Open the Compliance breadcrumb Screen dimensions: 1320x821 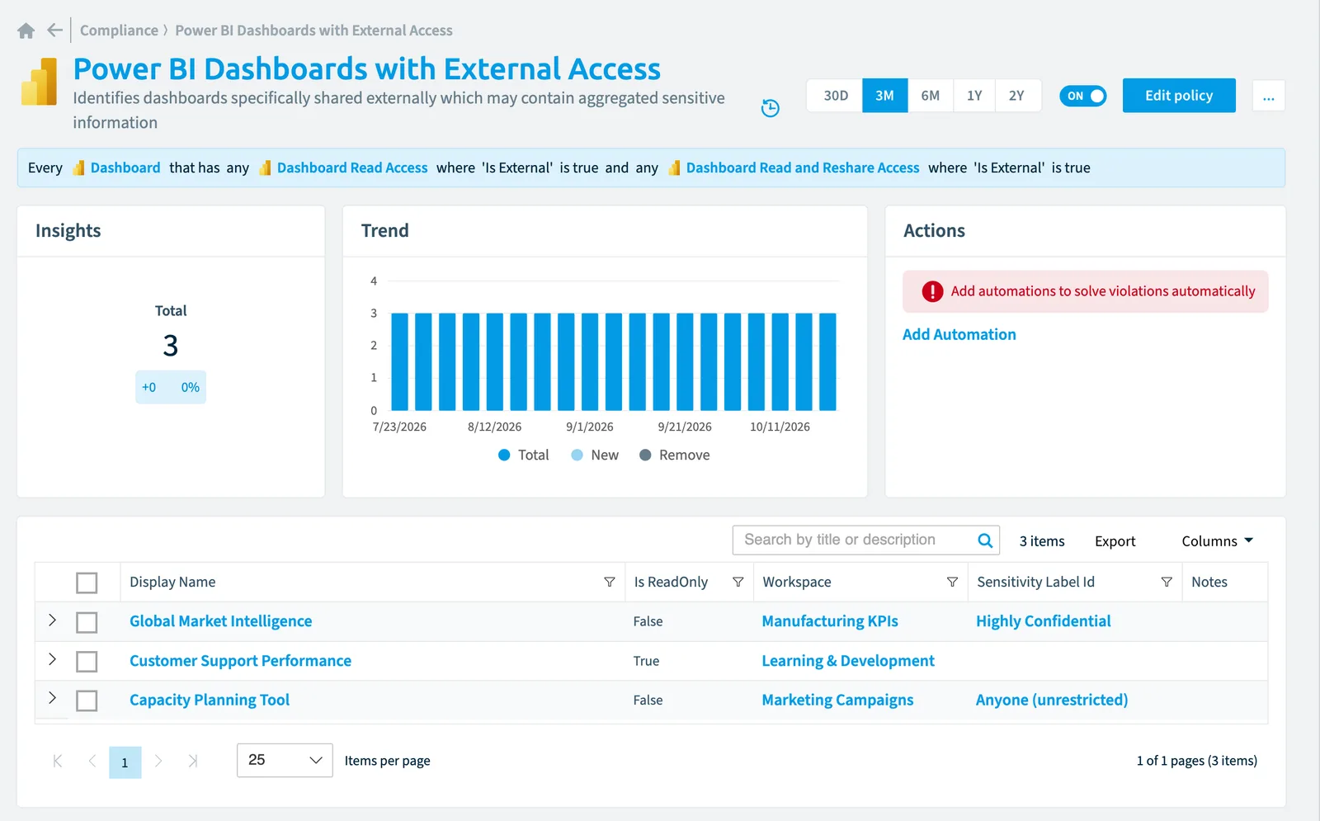coord(119,31)
